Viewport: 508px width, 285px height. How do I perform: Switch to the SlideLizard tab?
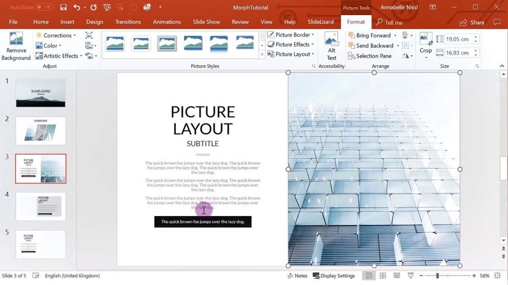[317, 22]
